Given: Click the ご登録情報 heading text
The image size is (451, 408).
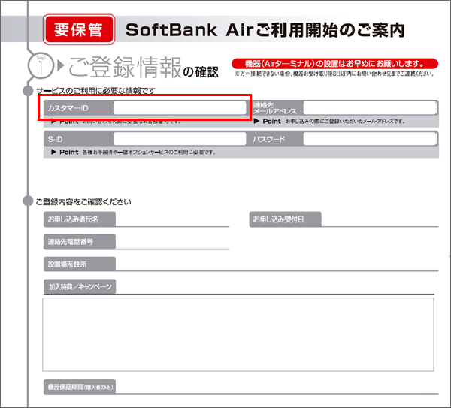Looking at the screenshot, I should point(124,68).
